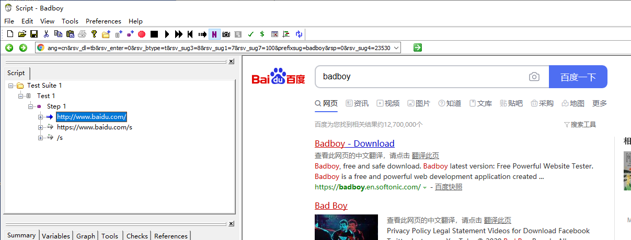The height and width of the screenshot is (240, 631).
Task: Add a new suite with the folder-plus icon
Action: point(106,34)
